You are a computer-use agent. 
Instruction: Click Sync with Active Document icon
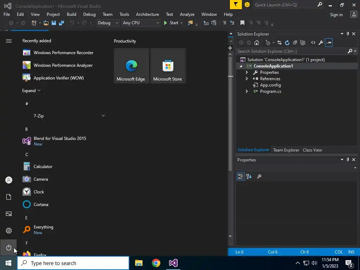click(x=279, y=43)
